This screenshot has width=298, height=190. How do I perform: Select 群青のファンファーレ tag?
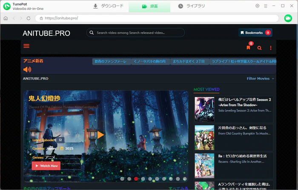pyautogui.click(x=112, y=61)
